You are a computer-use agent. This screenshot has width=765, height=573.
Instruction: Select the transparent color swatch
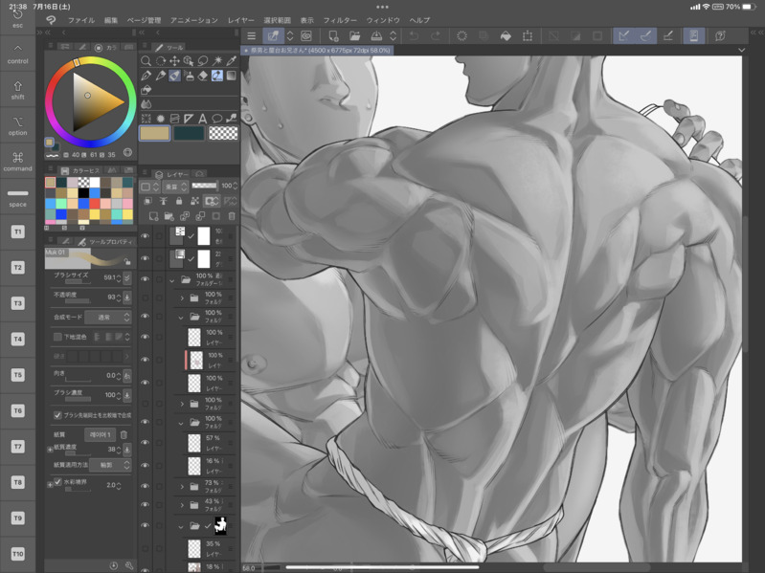[x=223, y=133]
